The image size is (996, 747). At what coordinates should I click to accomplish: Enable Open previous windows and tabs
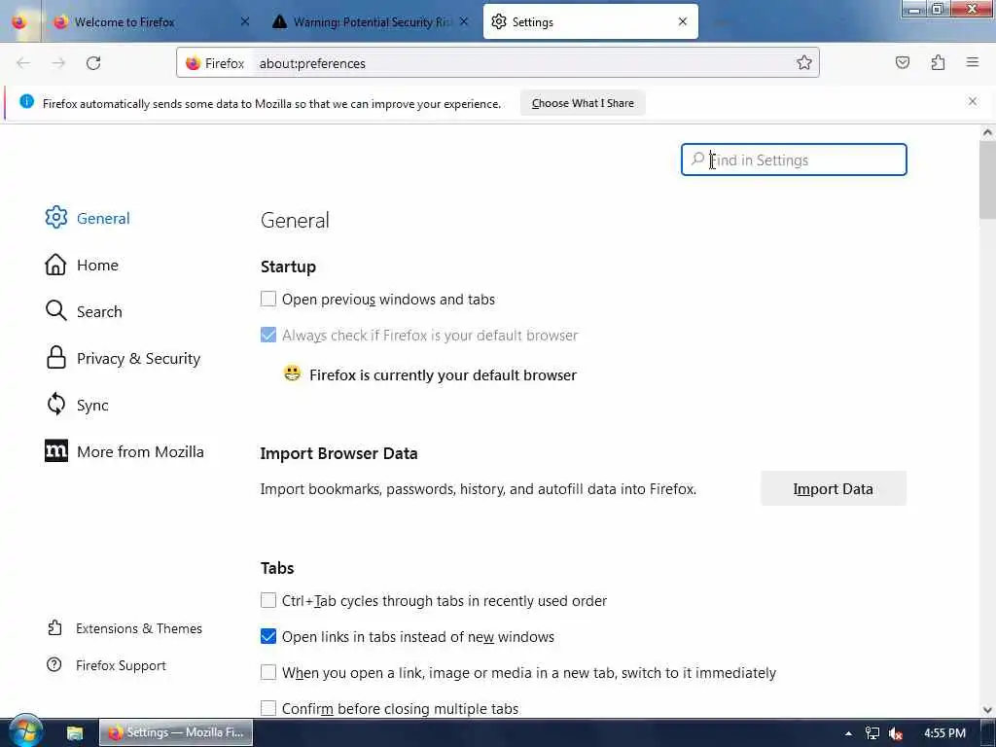coord(268,299)
